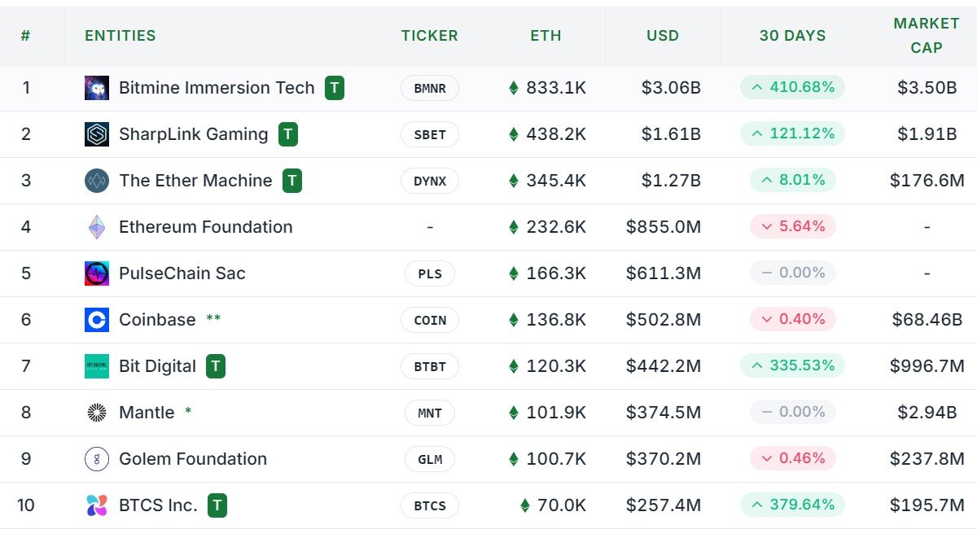Click the Bitmine Immersion Tech logo icon
977x538 pixels.
97,88
